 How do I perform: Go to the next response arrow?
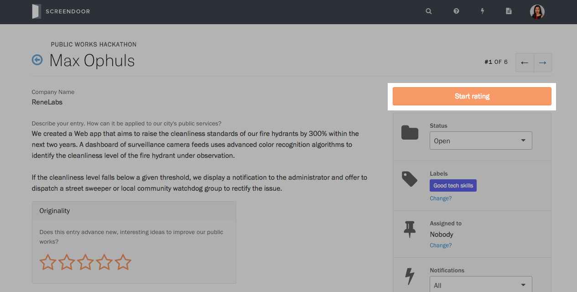pyautogui.click(x=542, y=63)
